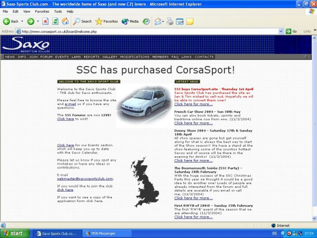Open the View menu

(x=26, y=11)
